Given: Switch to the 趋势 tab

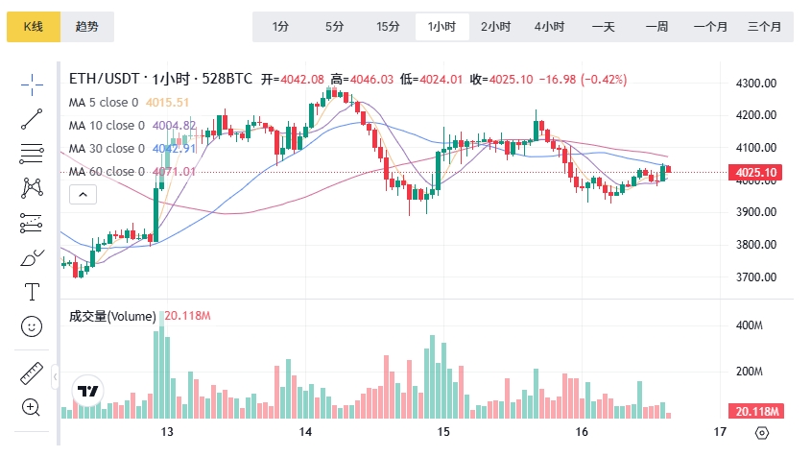Looking at the screenshot, I should 87,27.
